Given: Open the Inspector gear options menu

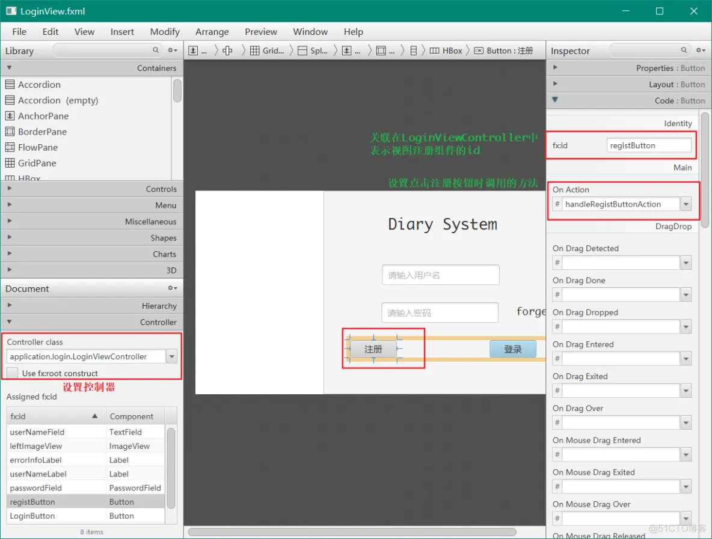Looking at the screenshot, I should pos(701,50).
